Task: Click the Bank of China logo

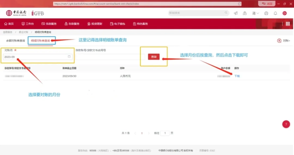Action: (x=16, y=13)
